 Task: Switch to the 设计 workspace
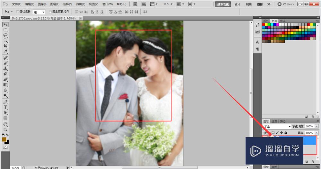click(237, 4)
